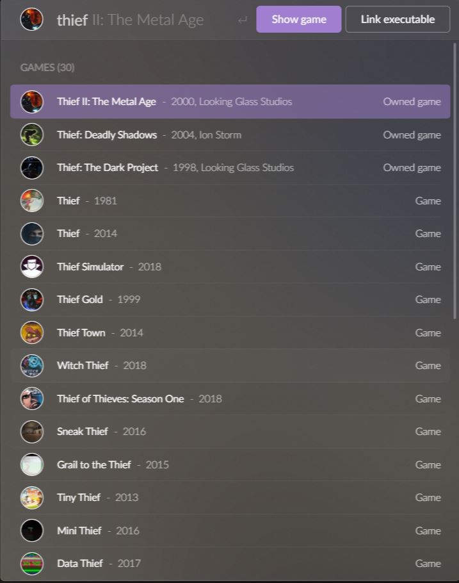Select the Thief 1981 result

(230, 201)
